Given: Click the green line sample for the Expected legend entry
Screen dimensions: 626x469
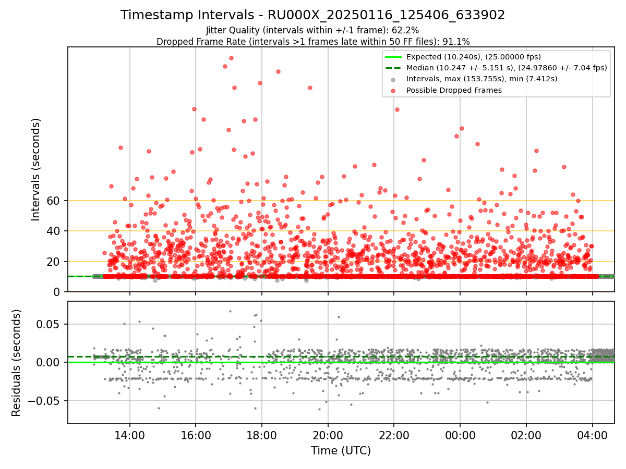Looking at the screenshot, I should [393, 57].
